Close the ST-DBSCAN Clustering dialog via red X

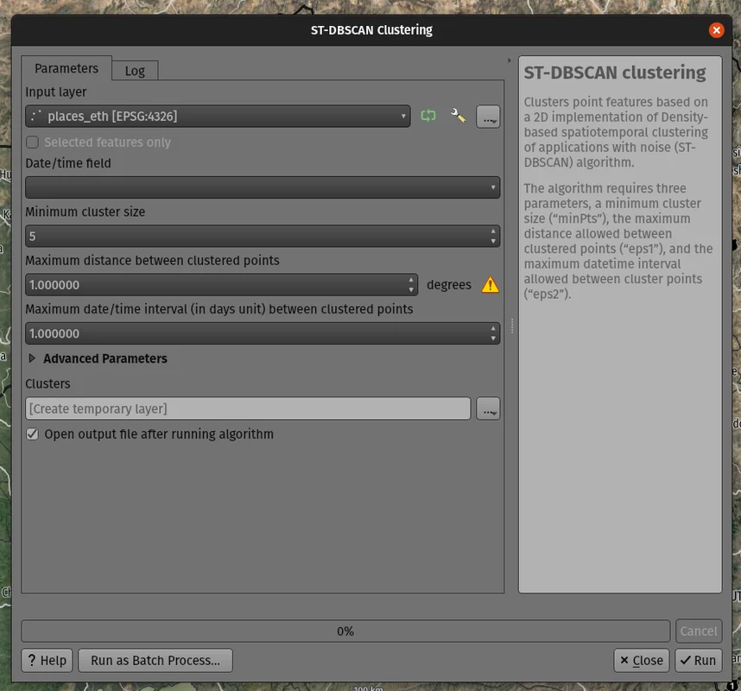click(716, 30)
